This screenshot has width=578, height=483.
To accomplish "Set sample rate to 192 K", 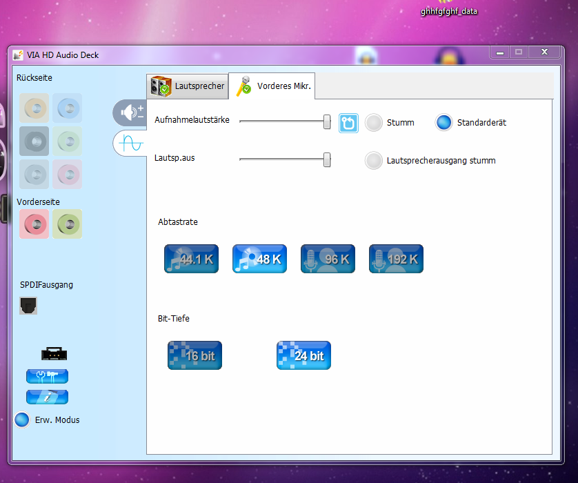I will (x=397, y=259).
